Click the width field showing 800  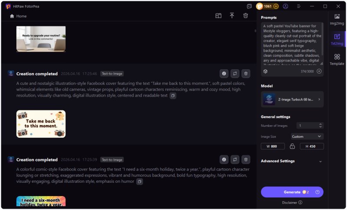click(273, 146)
